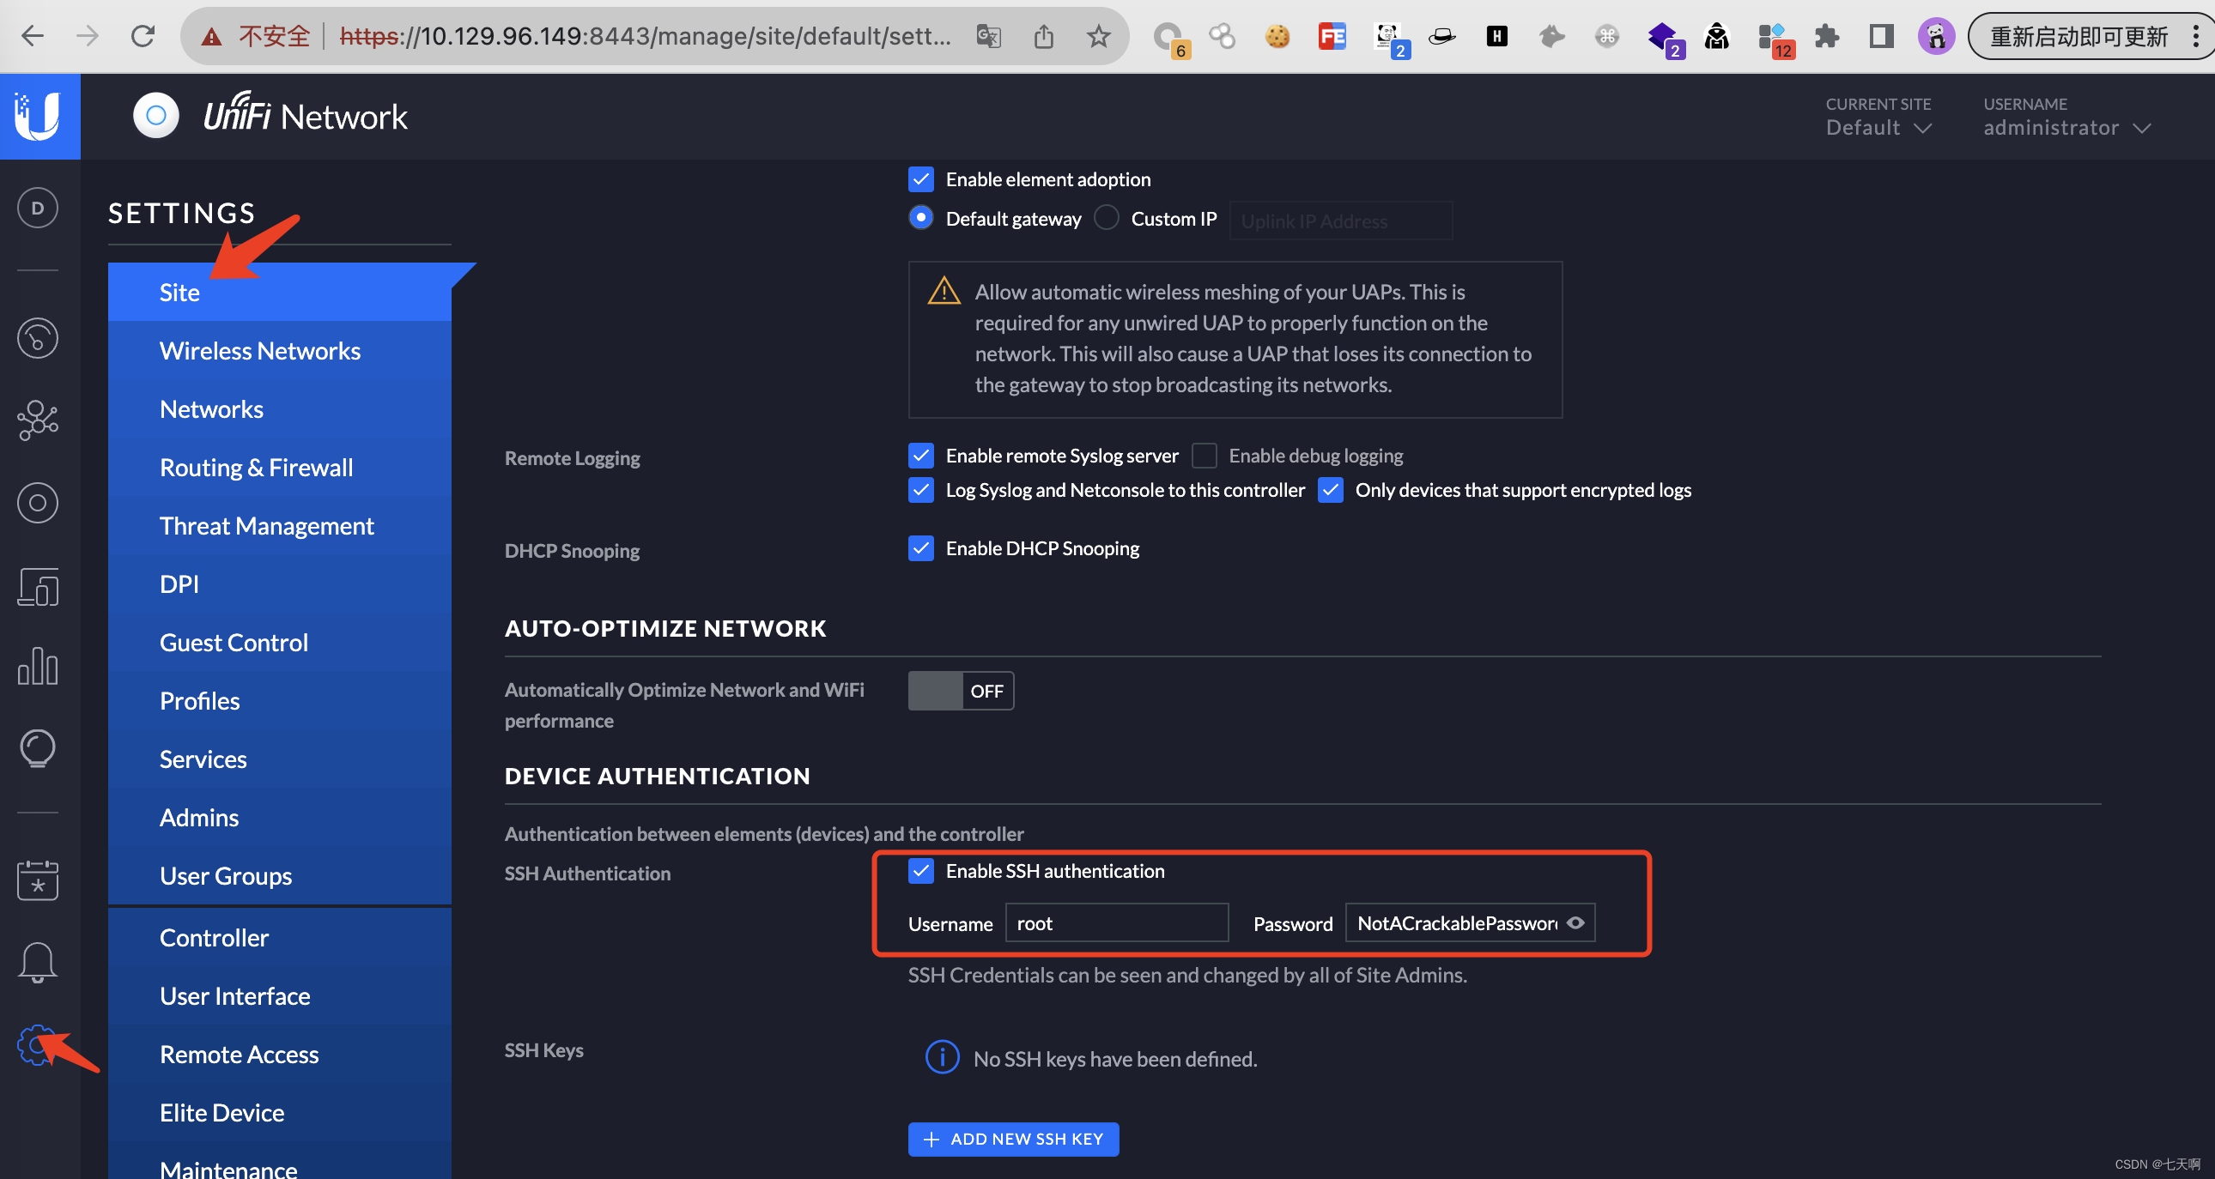Open the browser profile avatar
The width and height of the screenshot is (2215, 1179).
coord(1936,36)
